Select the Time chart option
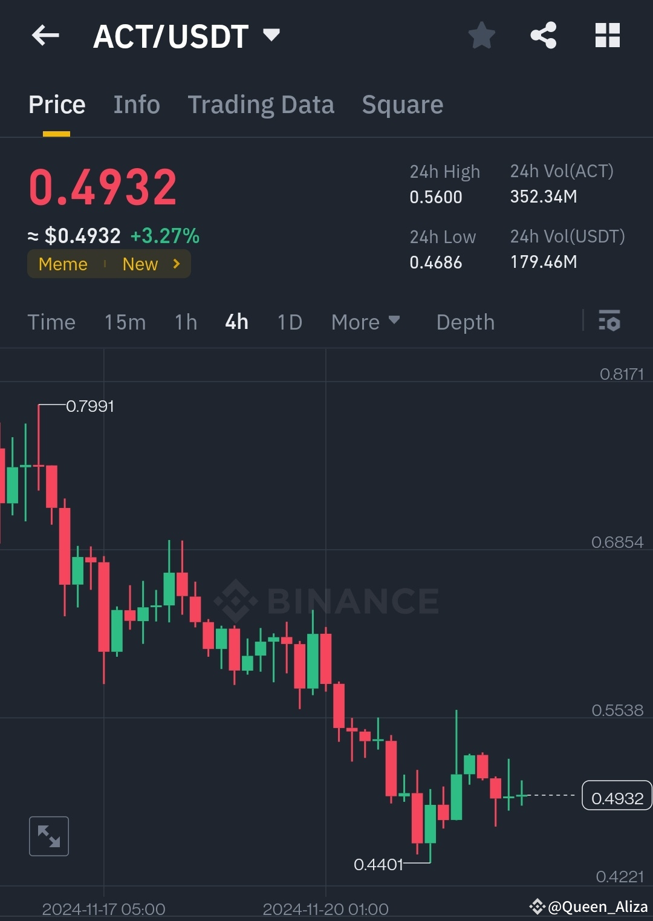Screen dimensions: 653x921 [51, 322]
